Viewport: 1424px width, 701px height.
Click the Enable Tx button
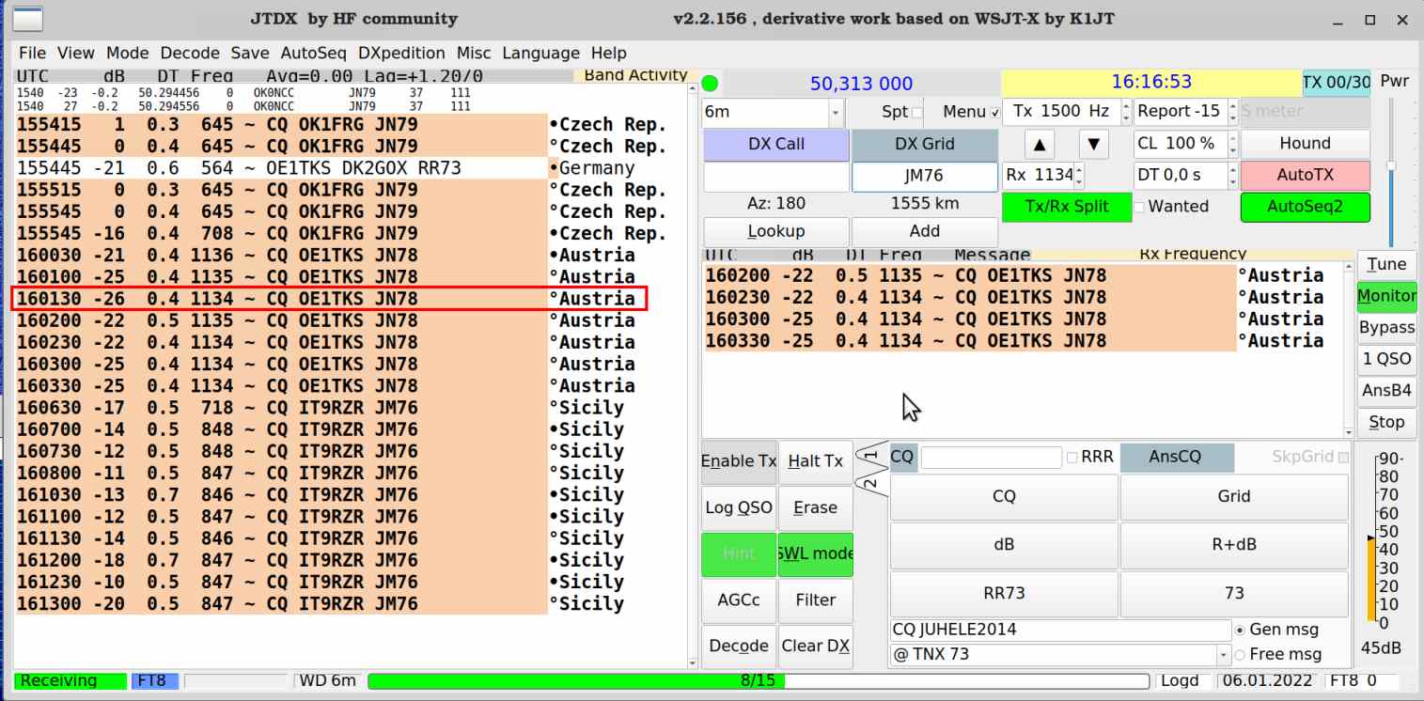(739, 460)
